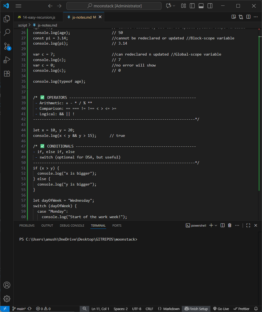The image size is (262, 312).
Task: Open Customize Layout icon
Action: pyautogui.click(x=183, y=6)
